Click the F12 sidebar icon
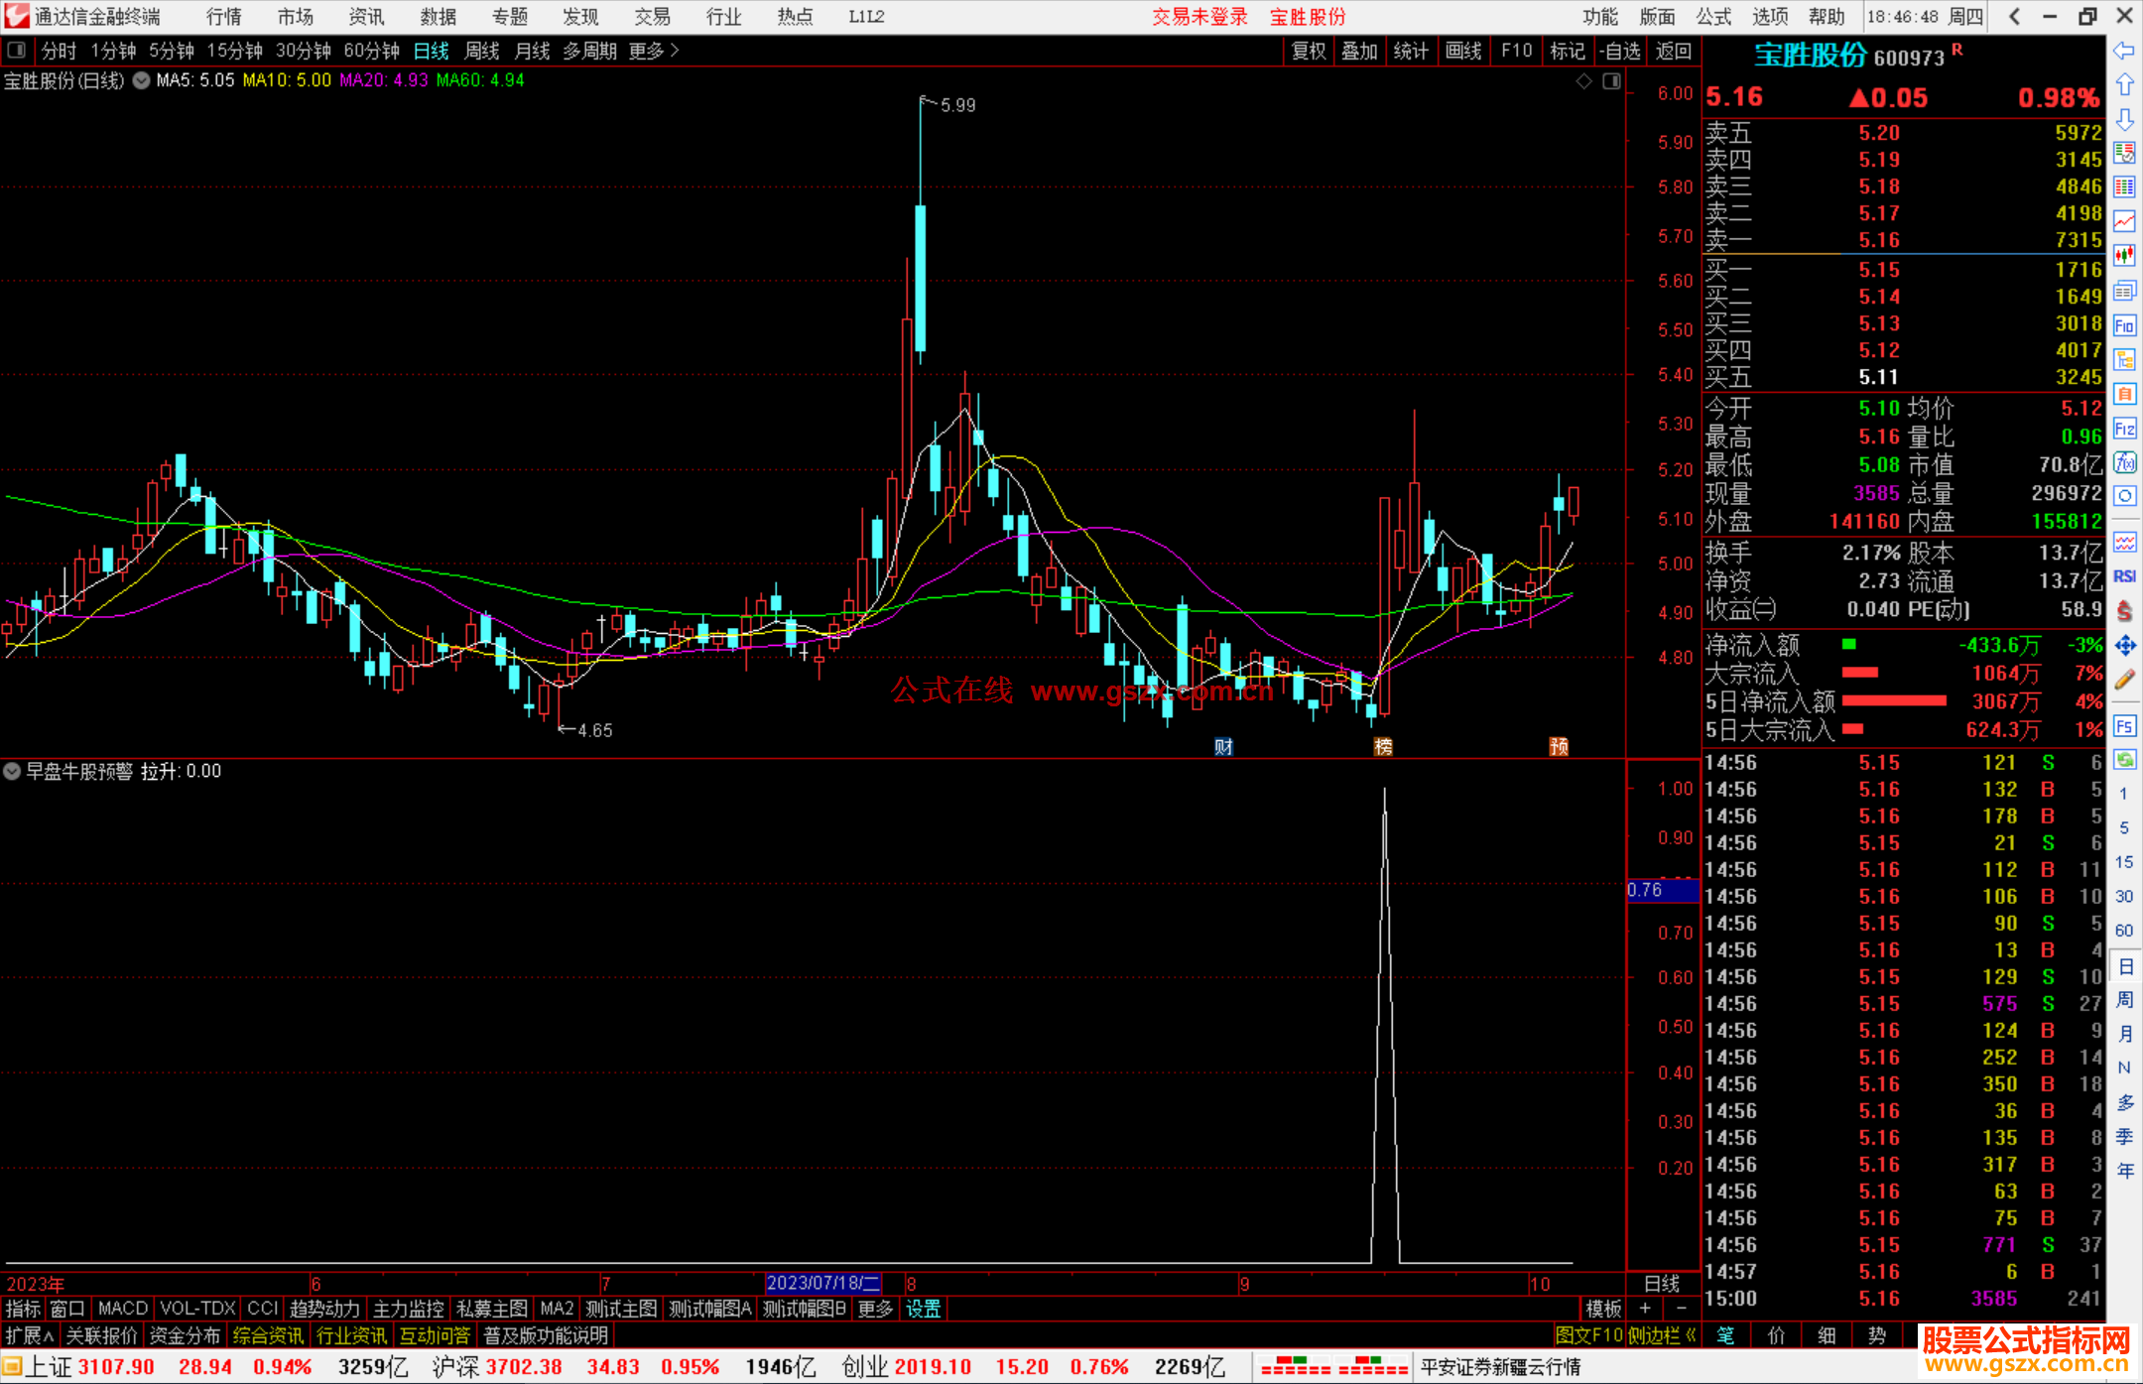 coord(2124,429)
